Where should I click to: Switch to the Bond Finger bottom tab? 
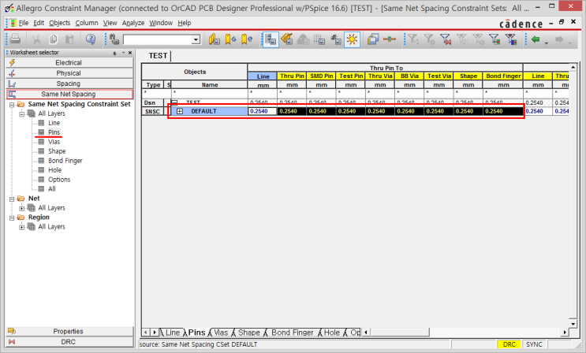click(x=293, y=332)
